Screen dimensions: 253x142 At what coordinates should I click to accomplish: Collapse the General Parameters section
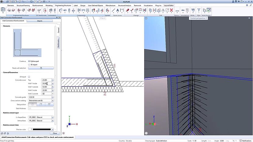[2, 73]
